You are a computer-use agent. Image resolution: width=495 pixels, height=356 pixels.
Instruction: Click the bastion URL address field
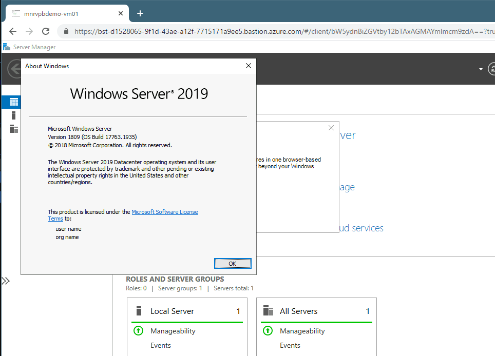(278, 31)
